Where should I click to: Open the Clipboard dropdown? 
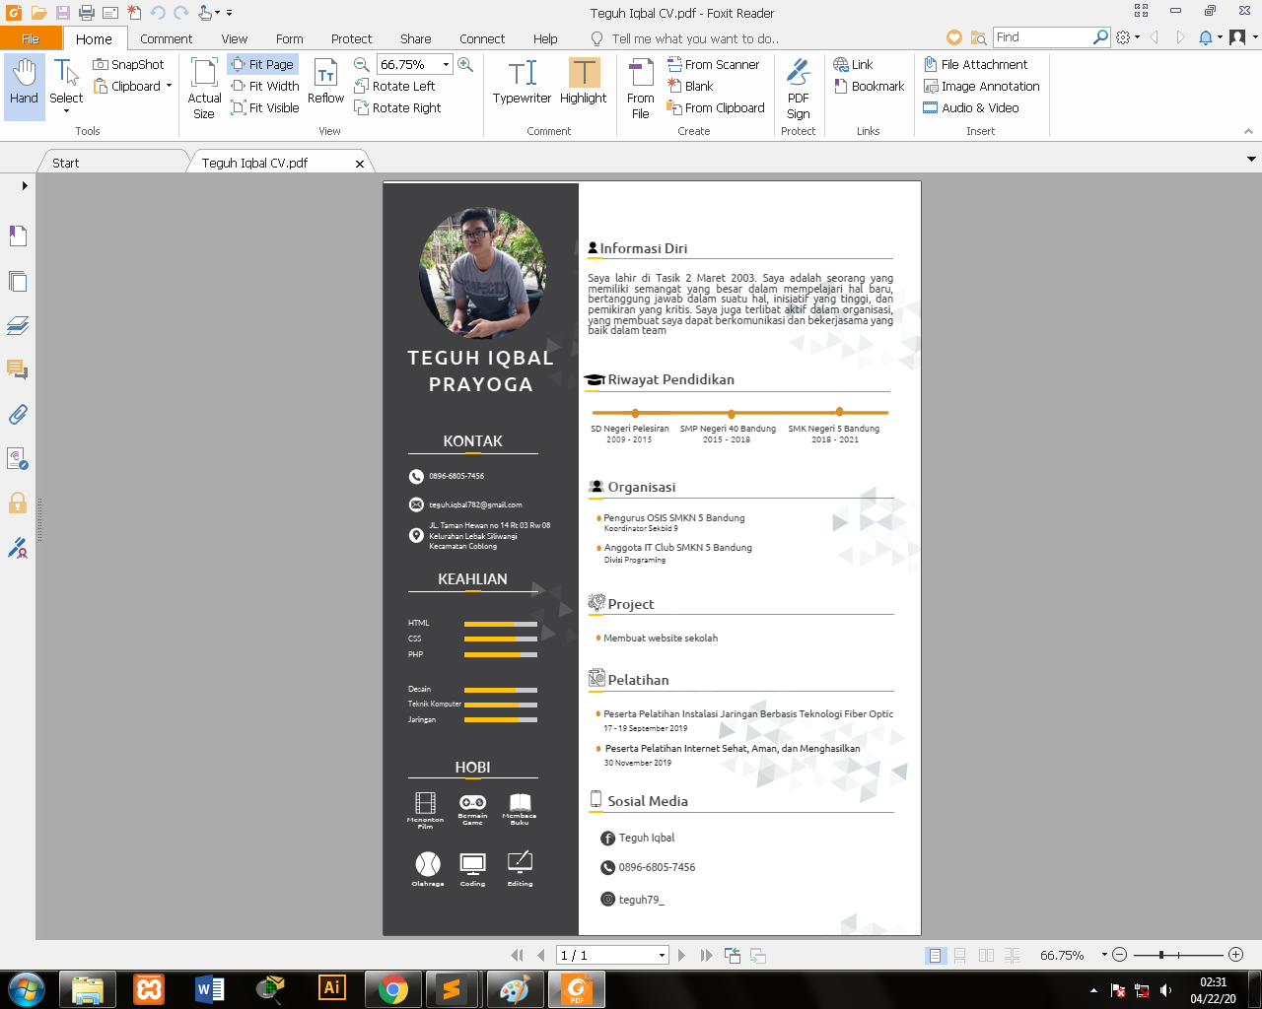169,86
